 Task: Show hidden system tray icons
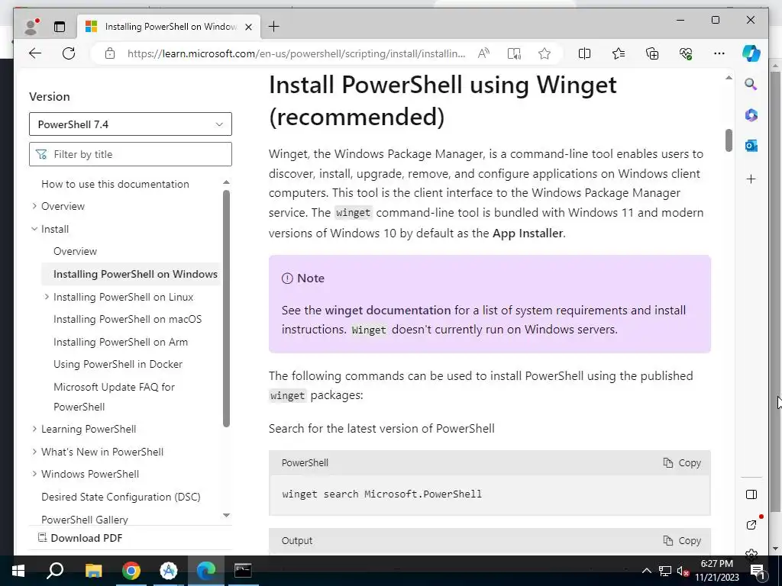click(646, 571)
